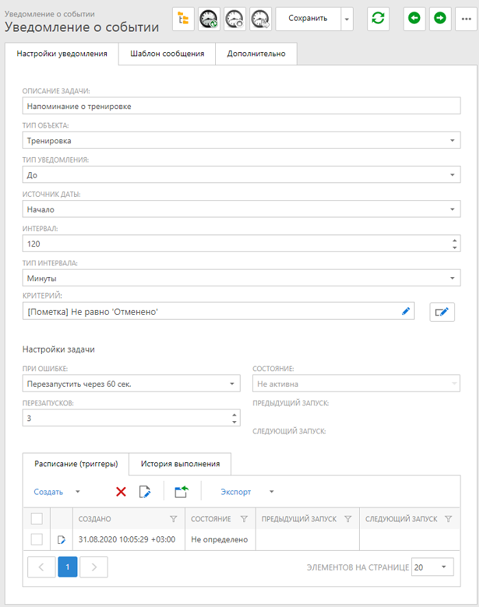Click the previous page arrow in the pager
The image size is (479, 607).
[x=41, y=567]
